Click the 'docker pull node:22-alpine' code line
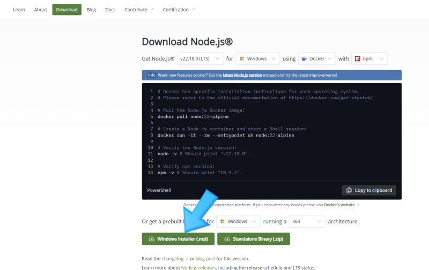This screenshot has width=429, height=270. pos(193,117)
